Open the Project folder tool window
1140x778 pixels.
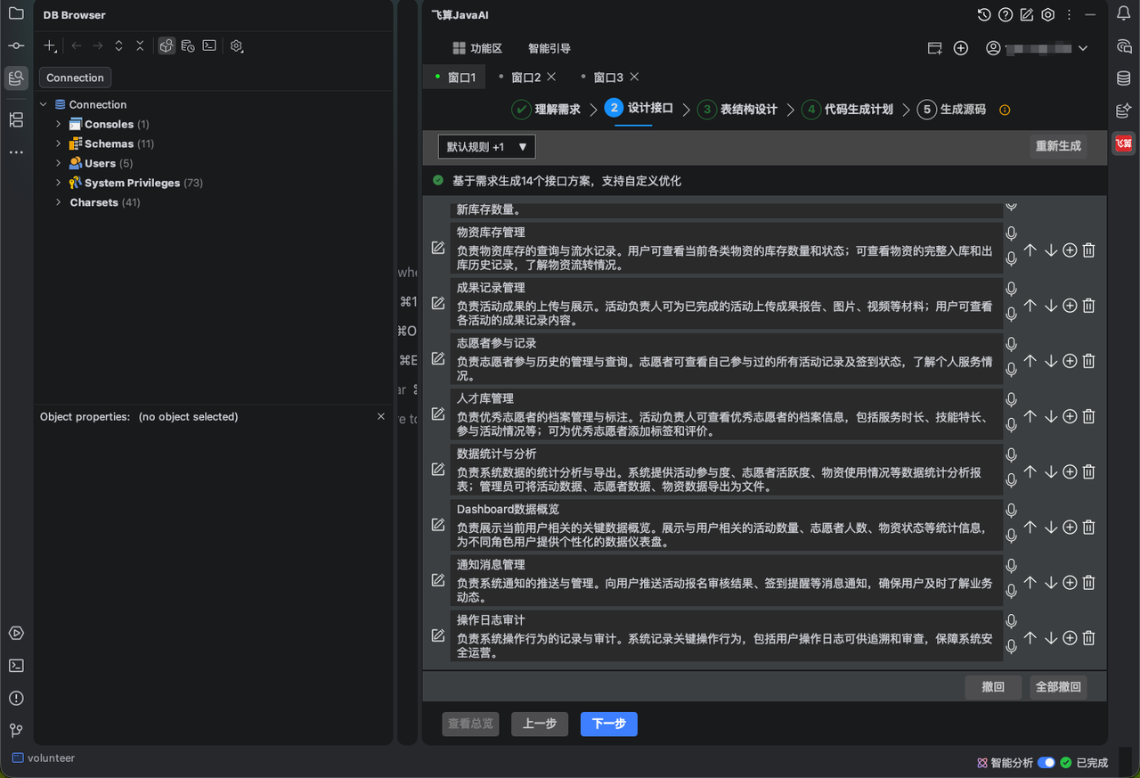coord(16,13)
